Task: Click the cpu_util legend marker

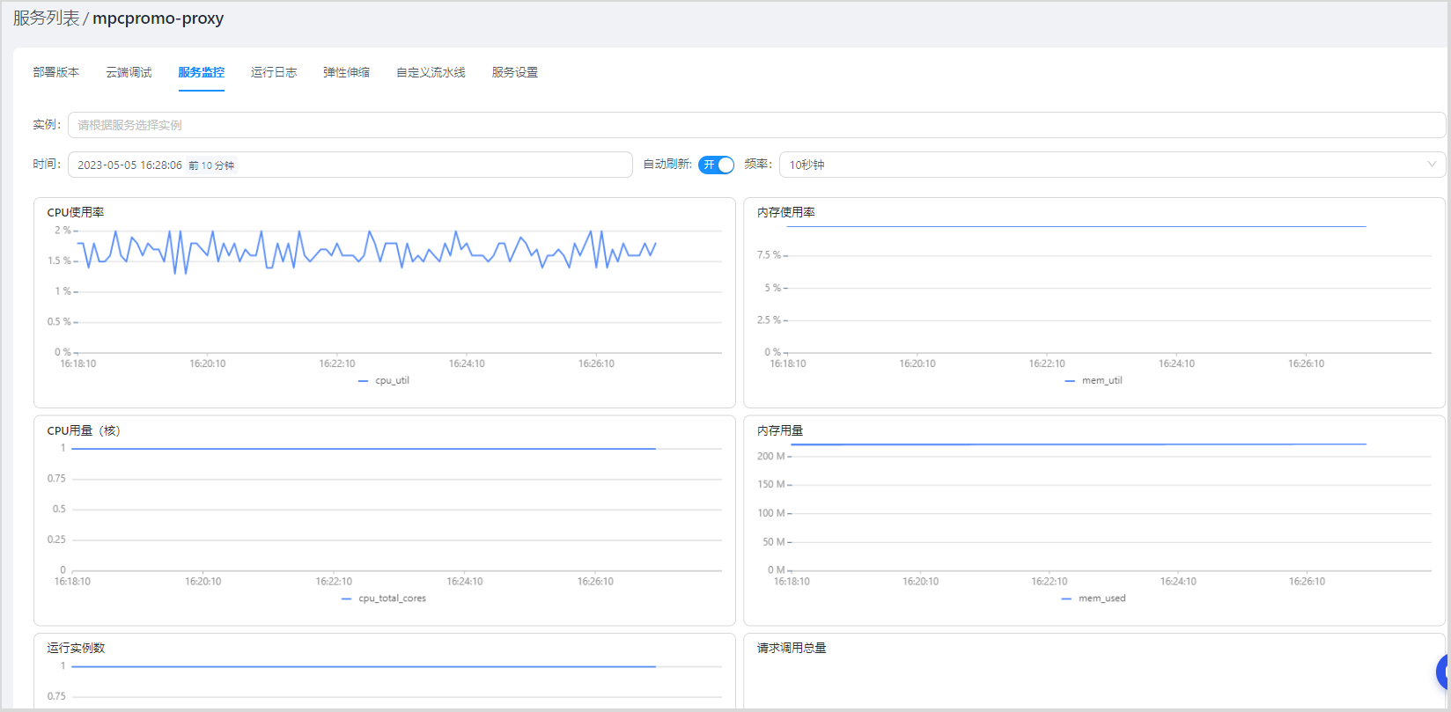Action: click(364, 381)
